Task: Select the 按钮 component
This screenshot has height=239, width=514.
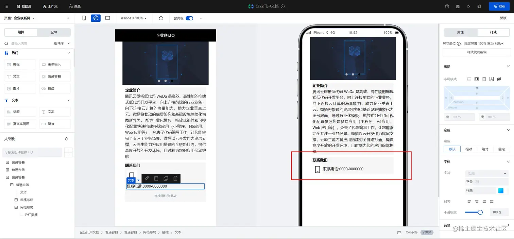Action: click(20, 65)
